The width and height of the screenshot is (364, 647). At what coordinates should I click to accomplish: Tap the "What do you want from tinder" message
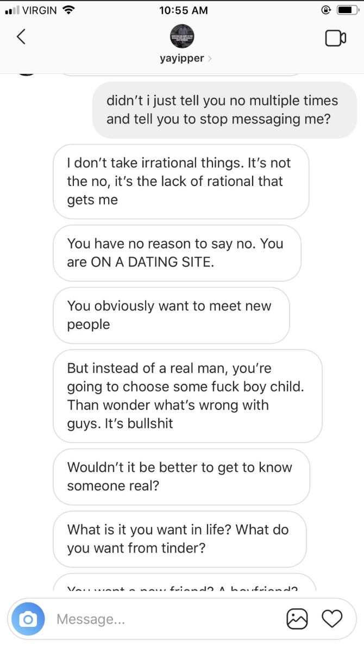tap(179, 539)
